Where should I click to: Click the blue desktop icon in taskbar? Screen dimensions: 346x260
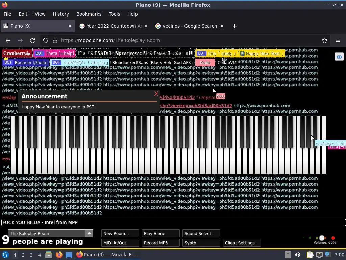[x=69, y=255]
